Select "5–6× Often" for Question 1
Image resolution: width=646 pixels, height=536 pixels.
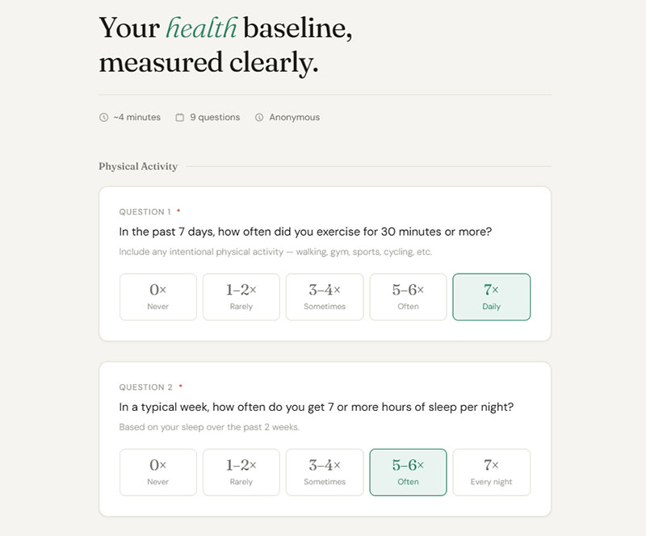coord(408,297)
